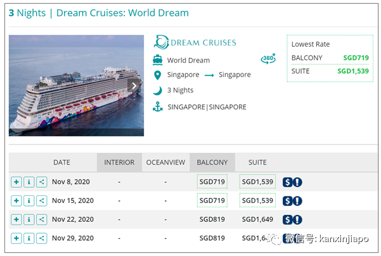Expand the Nov 15, 2020 sailing row
381x256 pixels.
click(16, 200)
